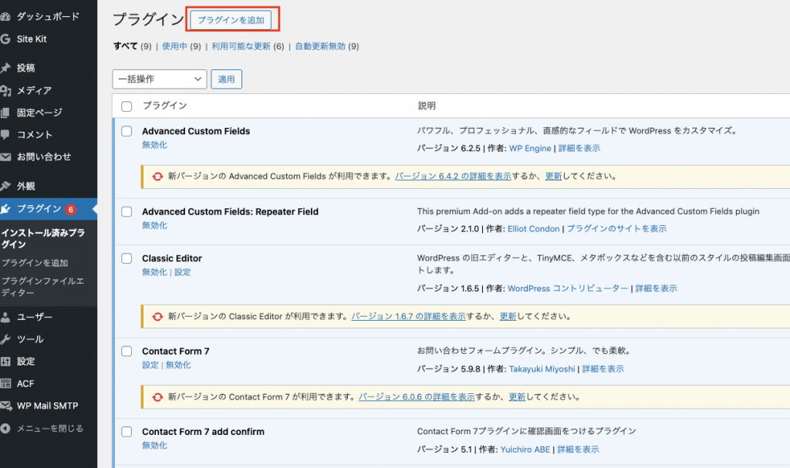Open the 外観 menu
This screenshot has height=468, width=790.
(25, 186)
